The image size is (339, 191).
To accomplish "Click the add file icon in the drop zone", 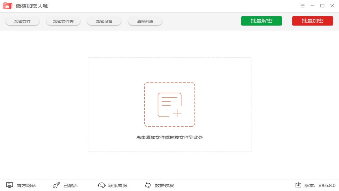I will 169,104.
